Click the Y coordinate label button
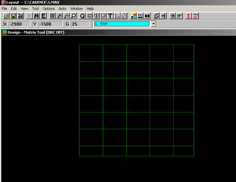The height and width of the screenshot is (182, 236). [35, 24]
